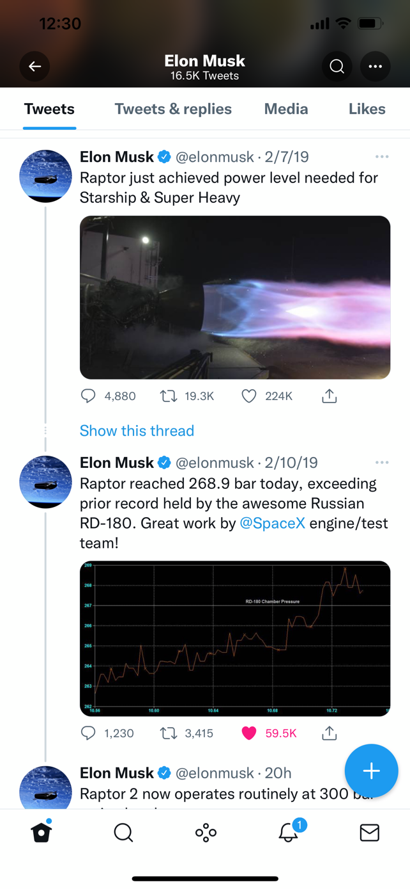This screenshot has height=889, width=410.
Task: Open the Spaces tab icon
Action: [206, 833]
